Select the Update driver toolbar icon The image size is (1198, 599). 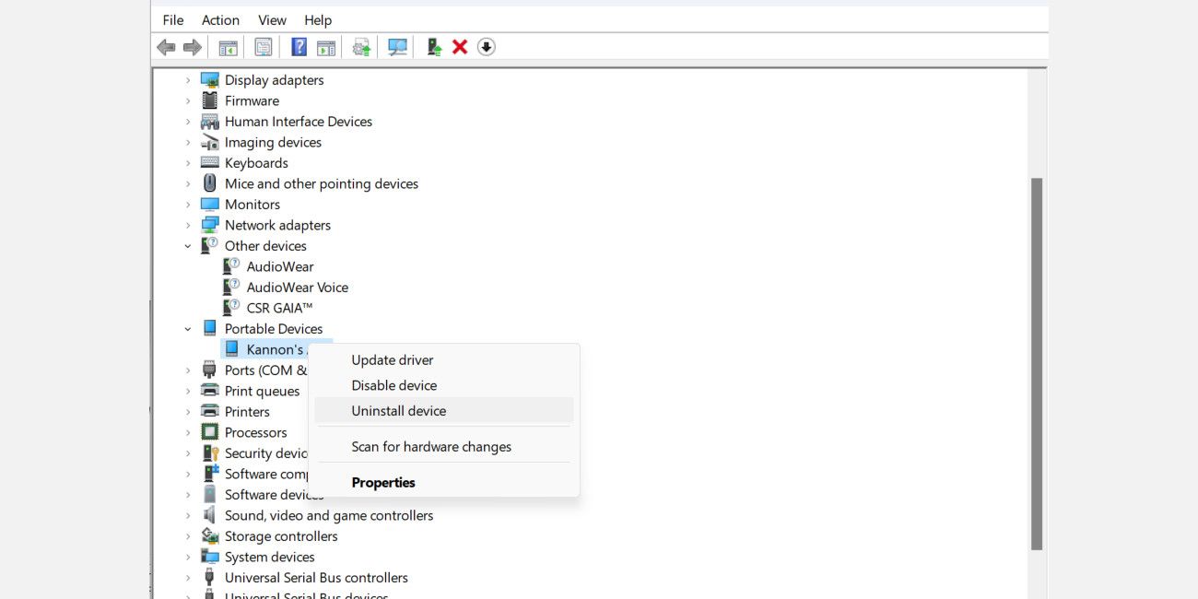(x=360, y=46)
